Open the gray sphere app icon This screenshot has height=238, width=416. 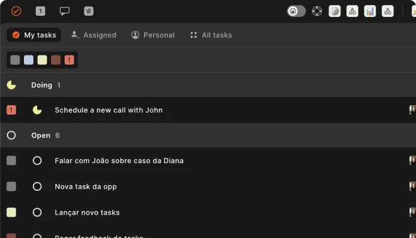(x=335, y=11)
